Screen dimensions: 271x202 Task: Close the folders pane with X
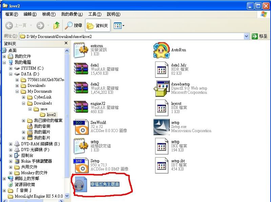click(66, 43)
